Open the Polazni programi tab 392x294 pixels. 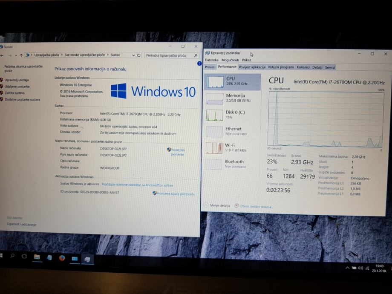coord(281,67)
